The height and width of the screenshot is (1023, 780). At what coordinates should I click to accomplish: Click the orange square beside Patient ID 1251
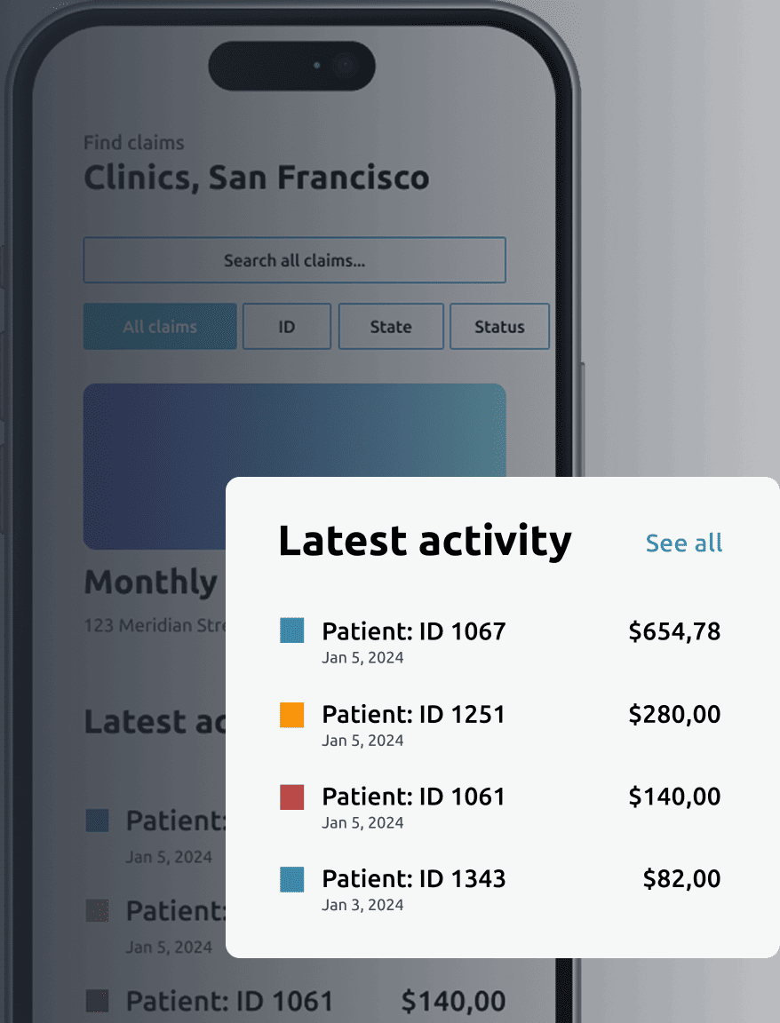[x=291, y=715]
